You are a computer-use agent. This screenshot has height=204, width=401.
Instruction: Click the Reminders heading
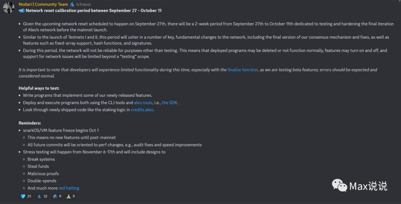point(30,123)
